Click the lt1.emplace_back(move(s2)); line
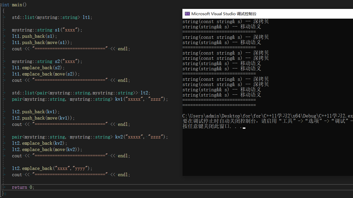Viewport: 353px width, 198px height. pos(46,74)
